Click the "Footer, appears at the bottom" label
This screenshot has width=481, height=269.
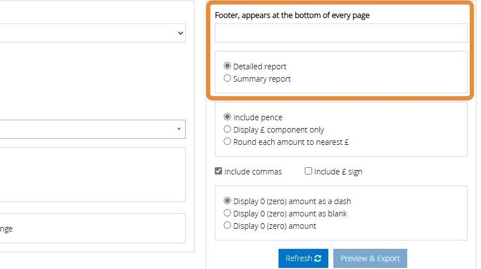point(292,15)
